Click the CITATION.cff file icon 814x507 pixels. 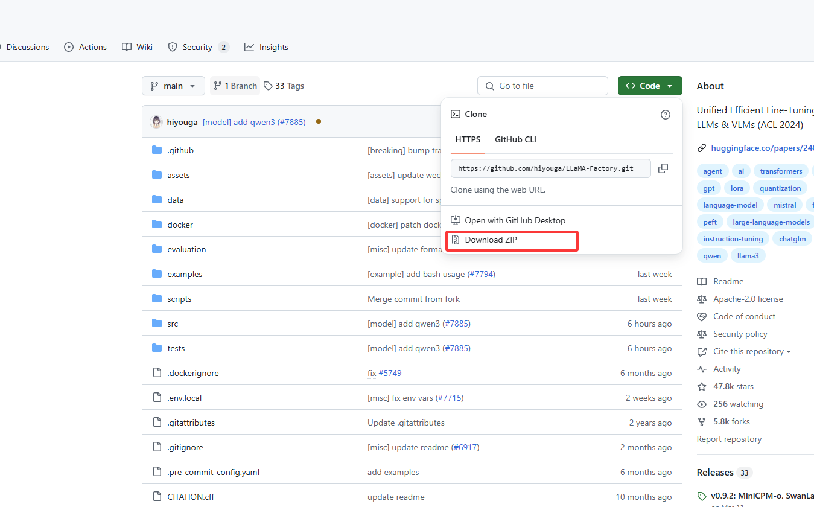157,497
